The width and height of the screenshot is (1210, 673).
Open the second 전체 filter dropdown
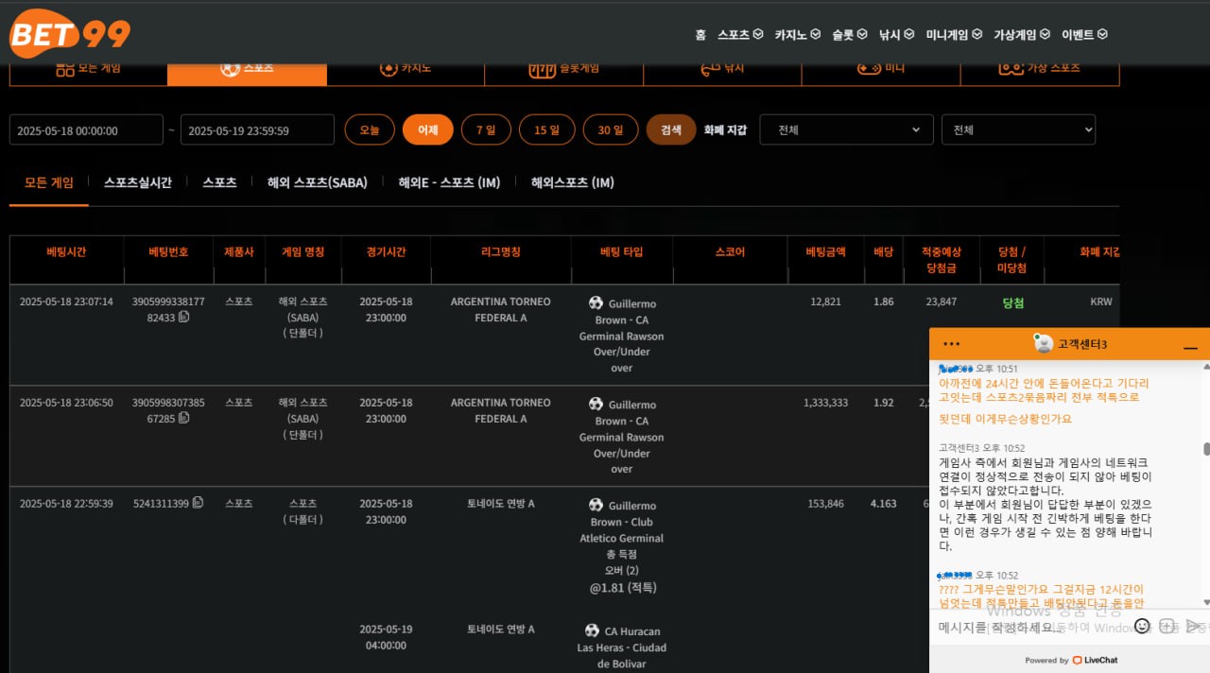1018,129
